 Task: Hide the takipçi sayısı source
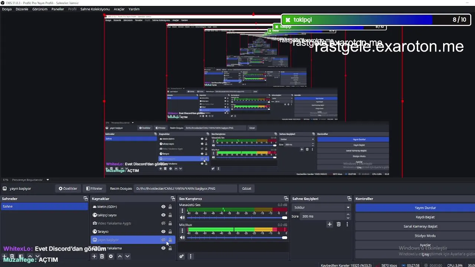(163, 215)
